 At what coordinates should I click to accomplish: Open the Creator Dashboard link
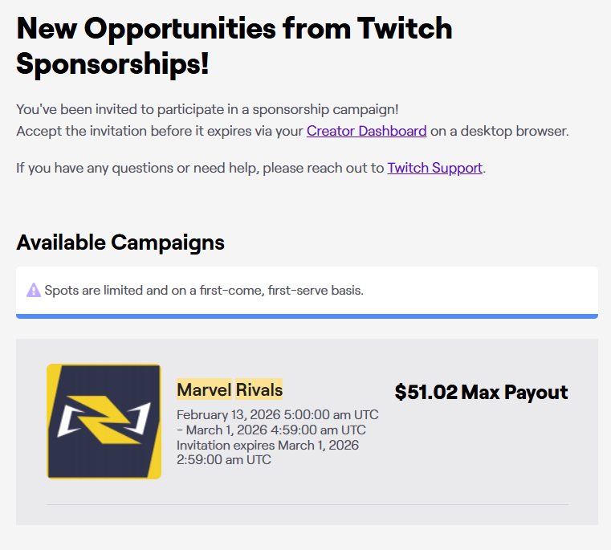click(366, 131)
